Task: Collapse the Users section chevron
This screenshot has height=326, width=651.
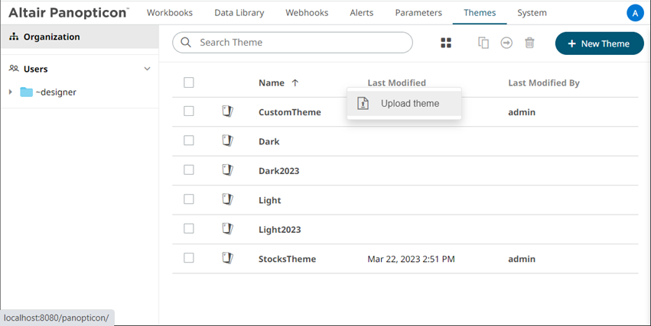Action: [148, 69]
